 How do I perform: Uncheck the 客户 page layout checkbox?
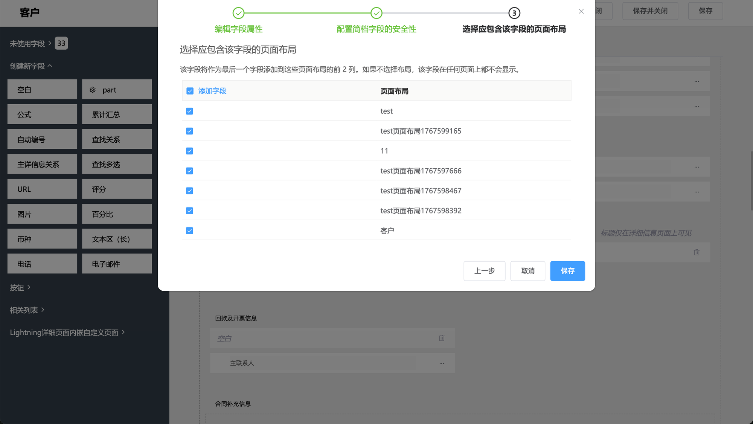(189, 231)
